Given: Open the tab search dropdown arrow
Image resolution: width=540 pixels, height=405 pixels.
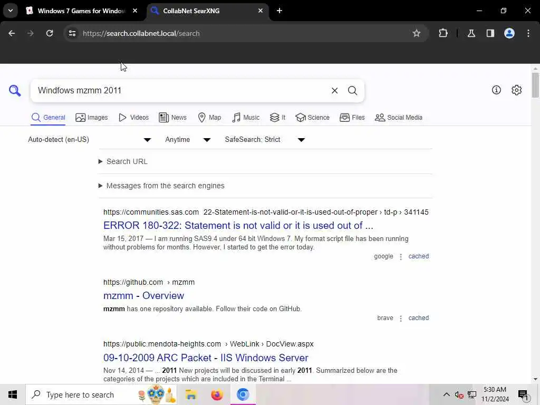Looking at the screenshot, I should (x=11, y=11).
